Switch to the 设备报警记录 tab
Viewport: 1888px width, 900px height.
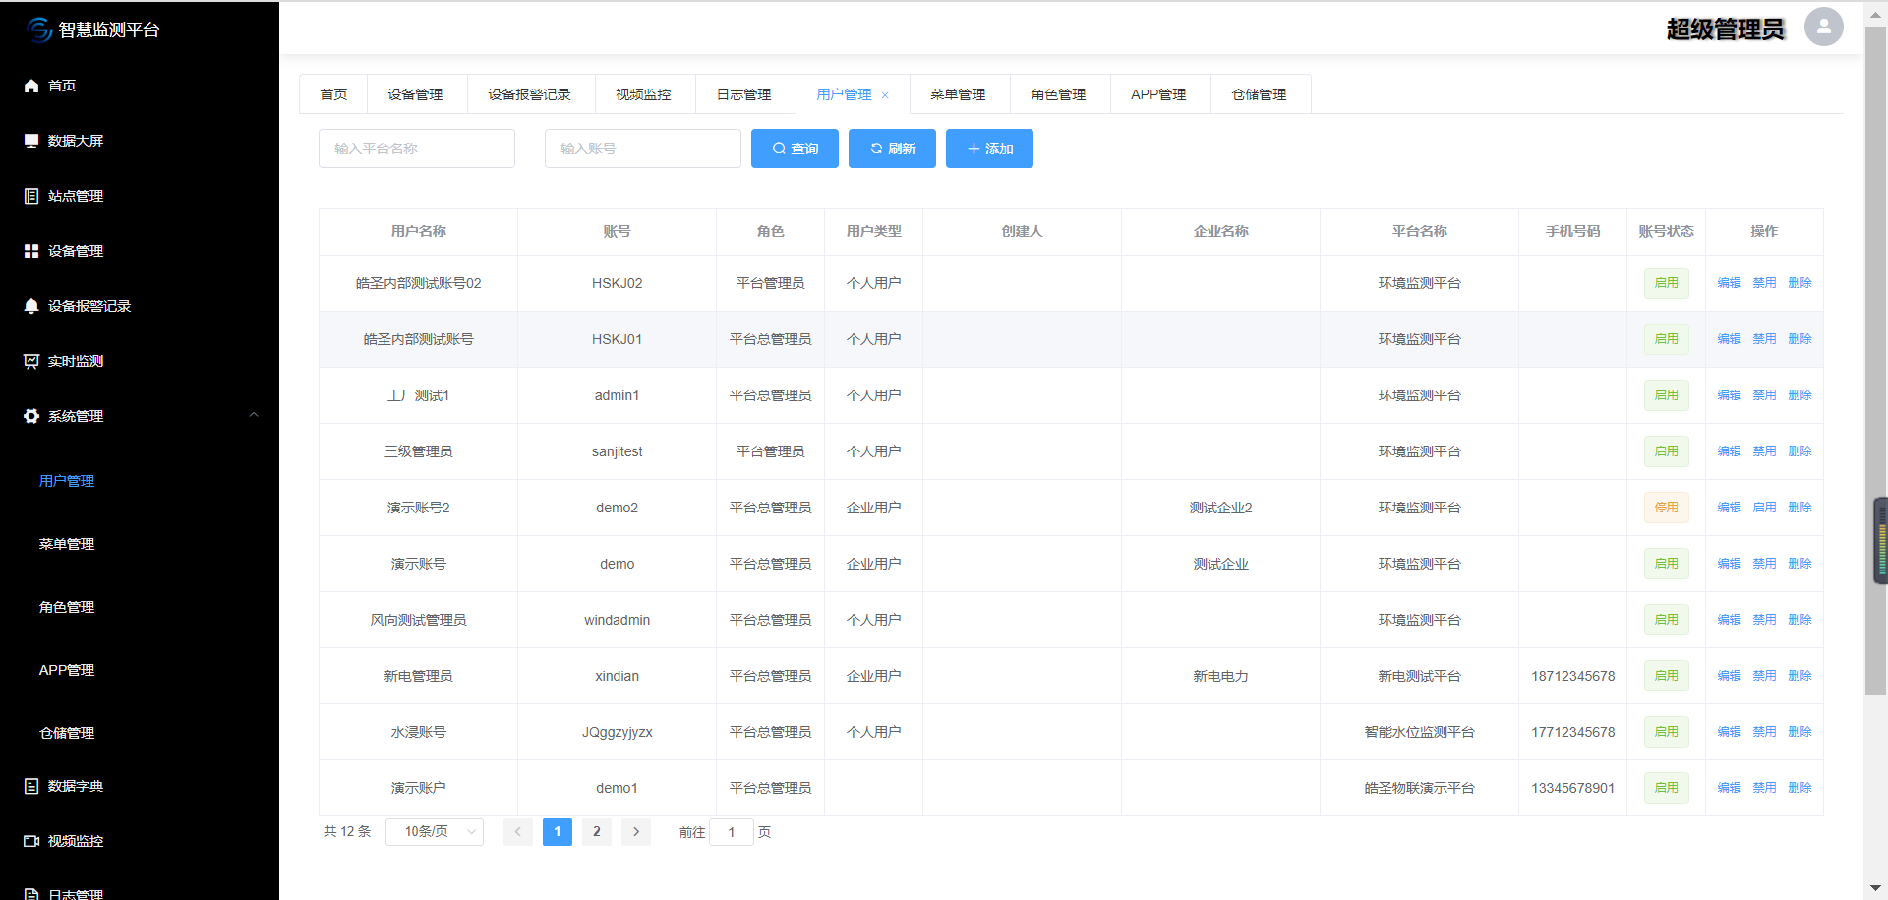529,94
